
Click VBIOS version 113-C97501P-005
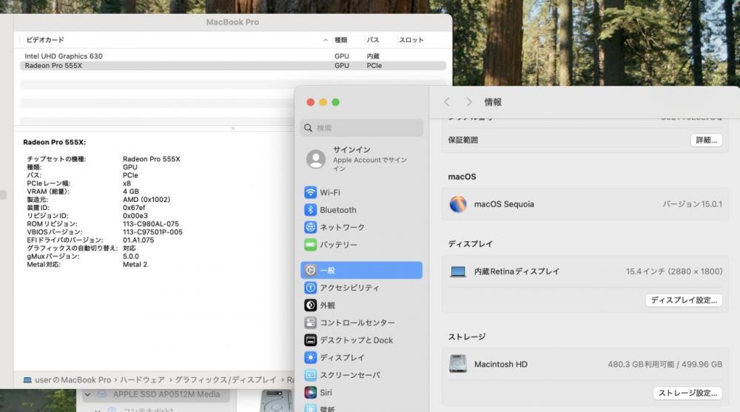(x=152, y=232)
